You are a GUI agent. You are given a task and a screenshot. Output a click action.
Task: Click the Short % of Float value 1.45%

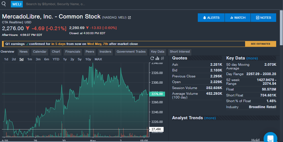tap(271, 101)
